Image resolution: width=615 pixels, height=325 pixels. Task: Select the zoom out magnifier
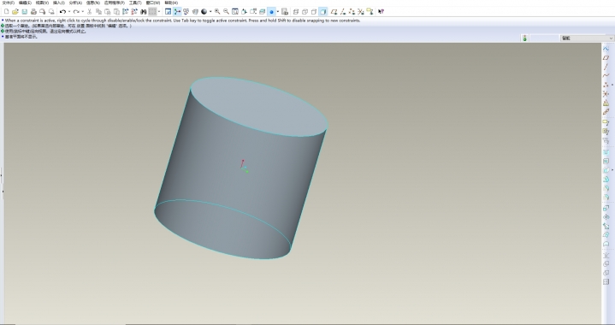226,12
